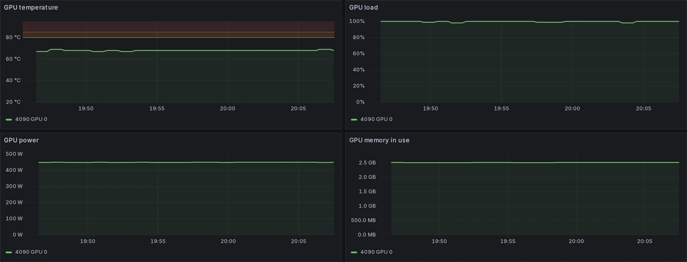Click 2.5 GB axis label in memory chart
The height and width of the screenshot is (262, 687).
tap(367, 163)
